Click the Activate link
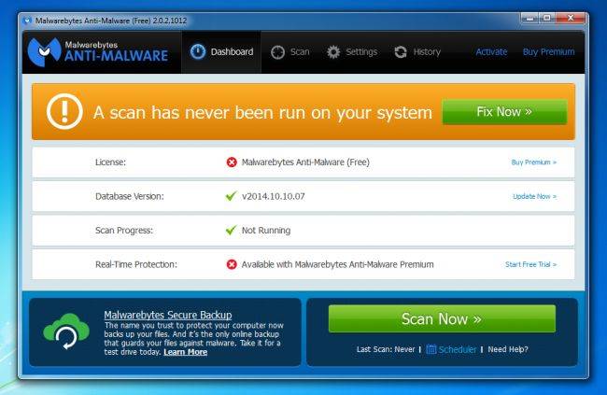 (x=491, y=52)
